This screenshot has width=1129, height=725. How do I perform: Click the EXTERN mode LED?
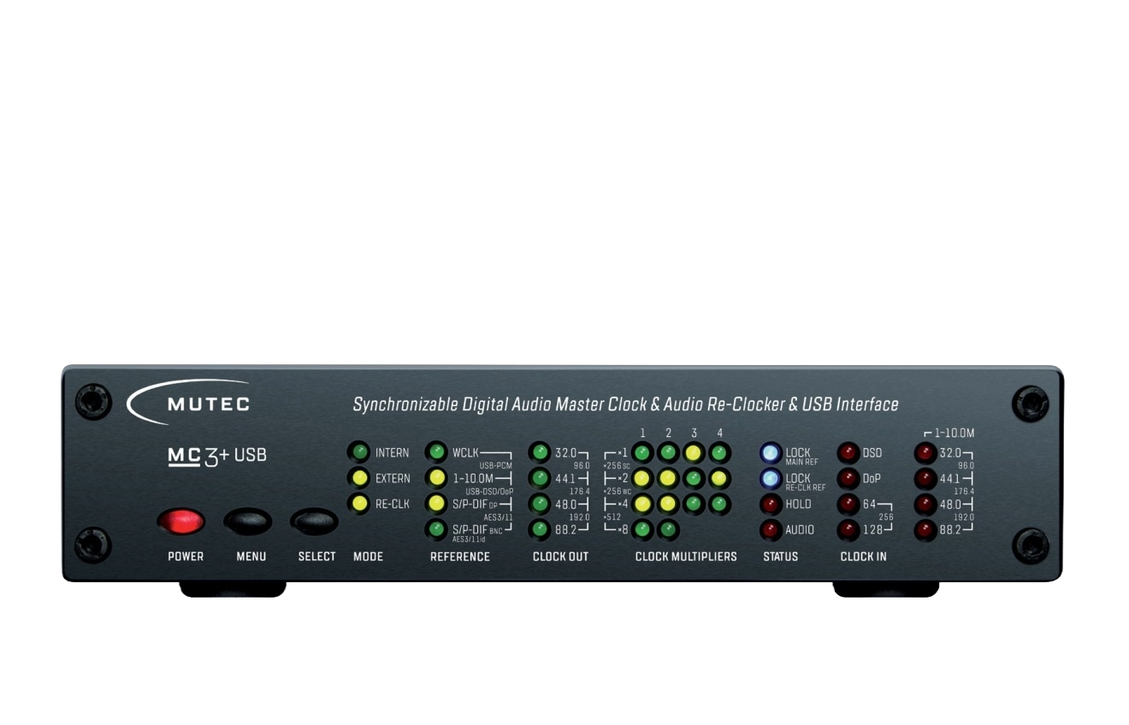pyautogui.click(x=360, y=478)
